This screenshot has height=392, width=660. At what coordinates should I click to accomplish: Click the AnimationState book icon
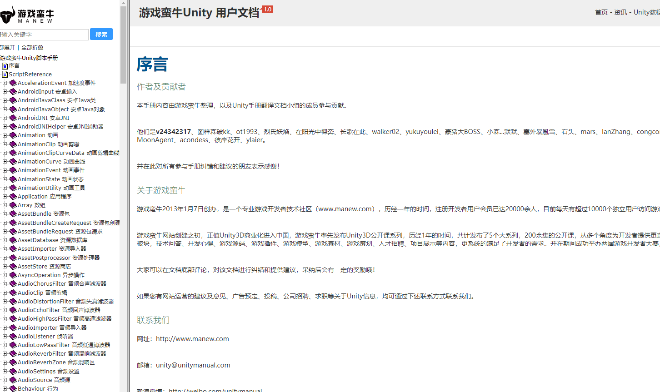point(13,179)
